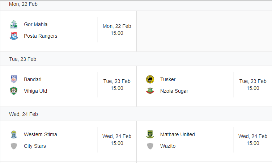Click the Mathare United logo
The width and height of the screenshot is (272, 163).
150,134
